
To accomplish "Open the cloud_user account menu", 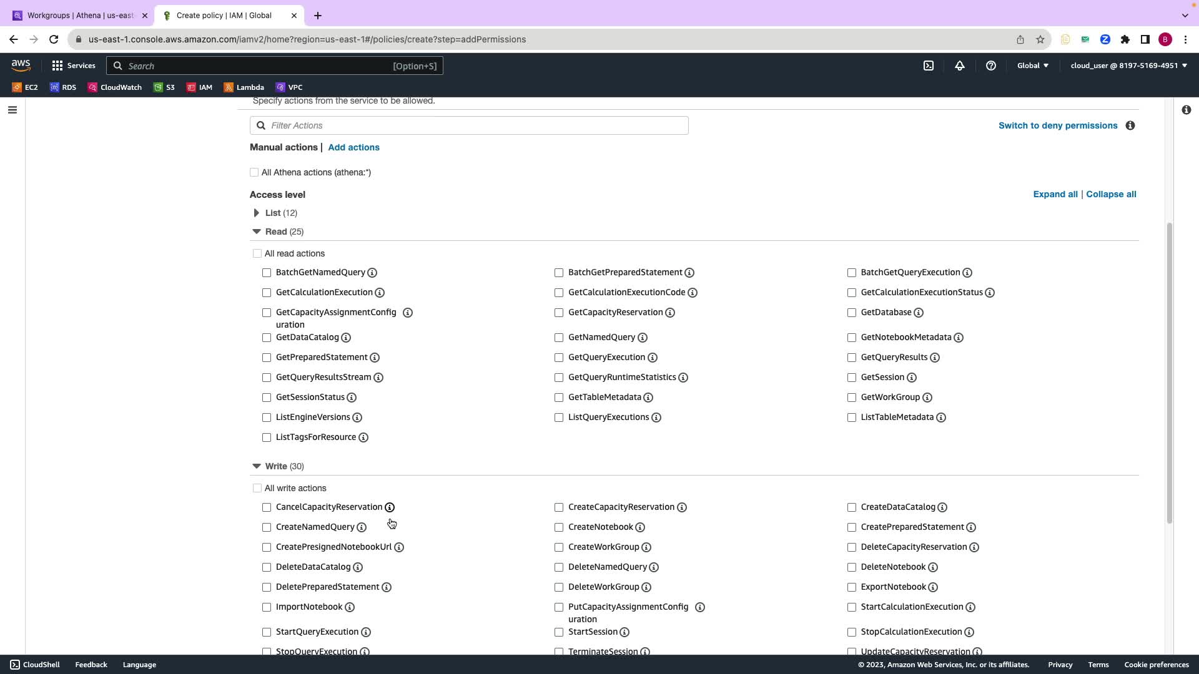I will click(x=1128, y=66).
